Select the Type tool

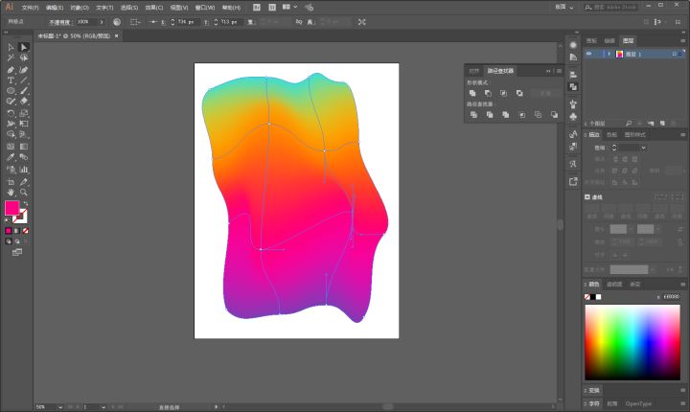[x=11, y=80]
